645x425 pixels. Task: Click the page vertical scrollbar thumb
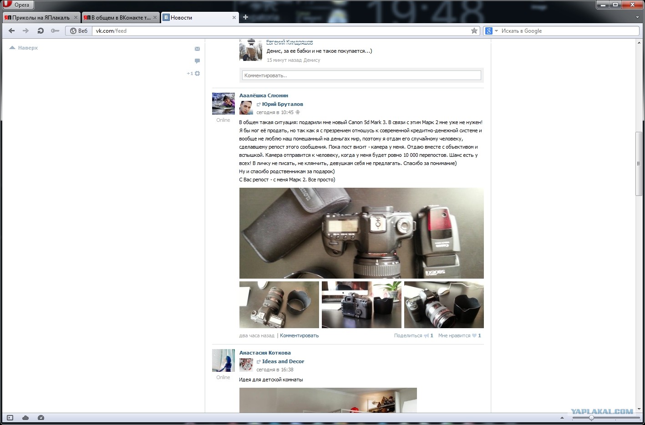[639, 164]
